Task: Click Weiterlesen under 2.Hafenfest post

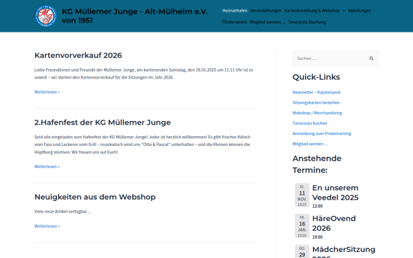Action: pos(47,166)
